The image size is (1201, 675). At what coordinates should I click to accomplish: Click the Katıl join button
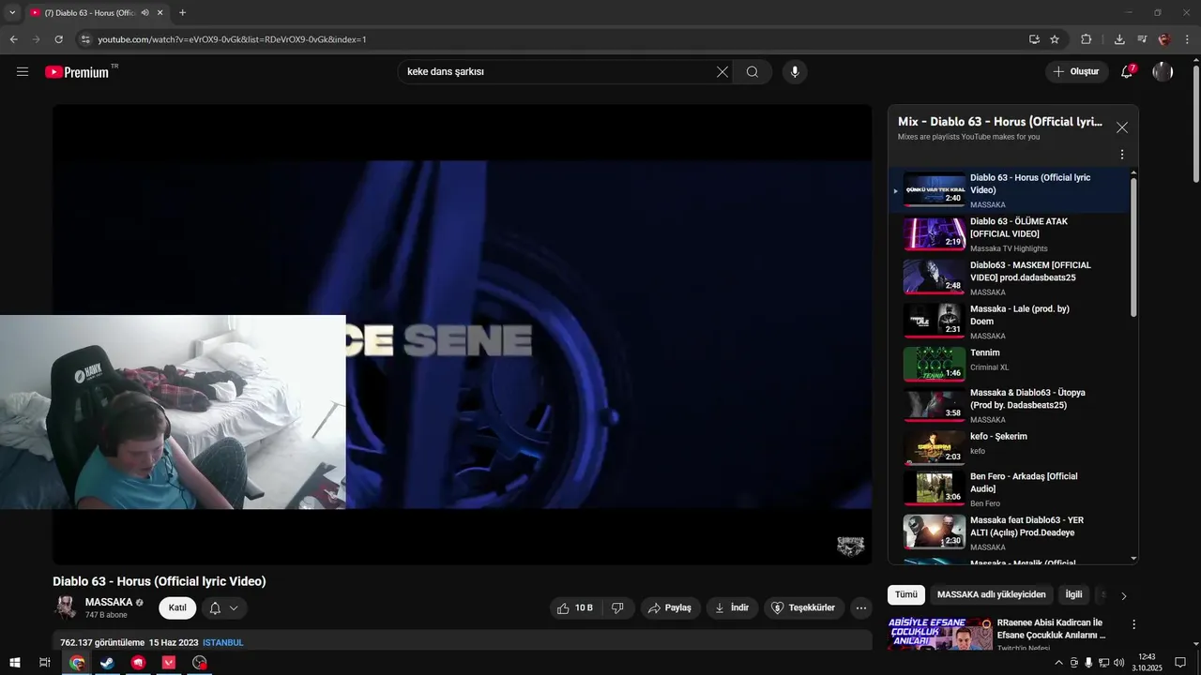click(177, 608)
